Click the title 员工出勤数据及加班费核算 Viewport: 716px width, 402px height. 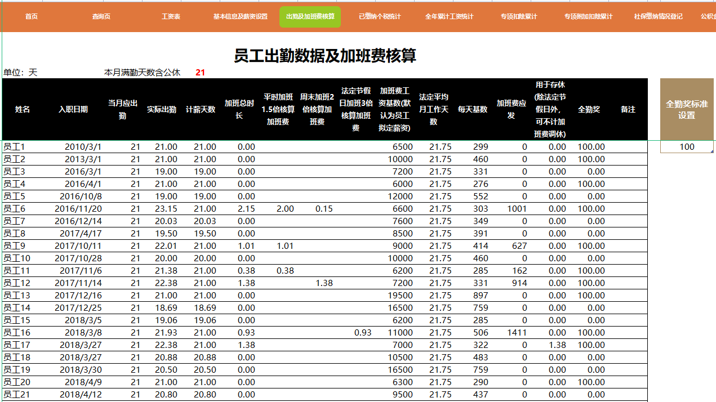coord(325,55)
